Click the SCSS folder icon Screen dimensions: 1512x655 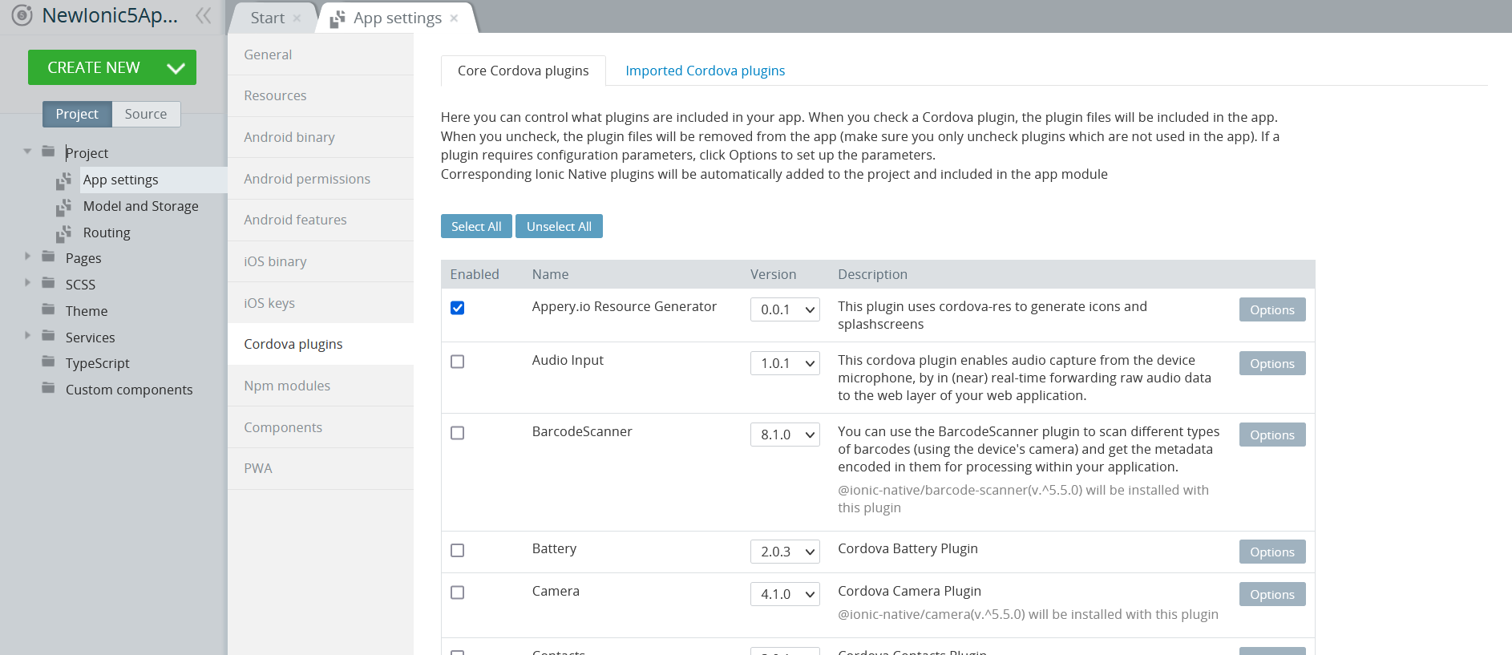(49, 283)
